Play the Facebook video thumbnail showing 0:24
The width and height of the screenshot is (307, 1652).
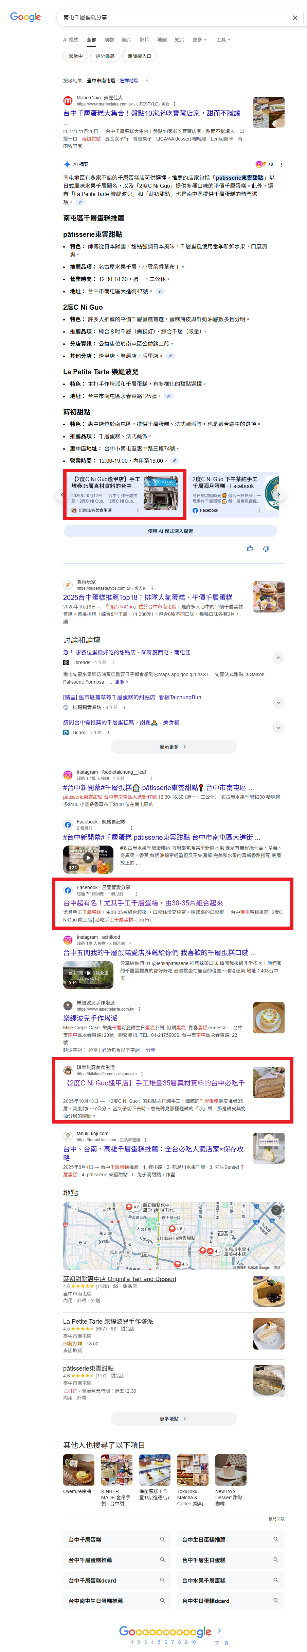(88, 857)
